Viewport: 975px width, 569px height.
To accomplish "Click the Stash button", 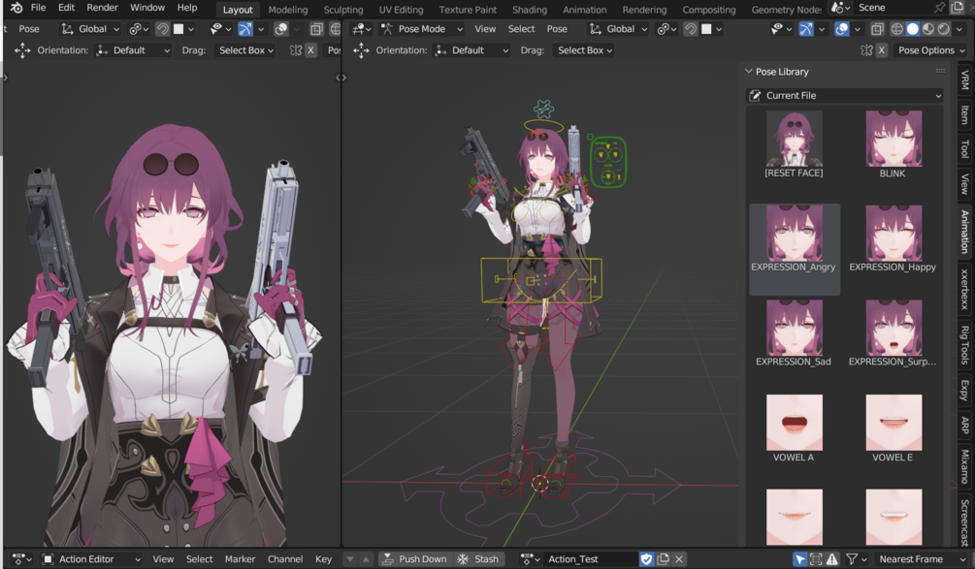I will click(x=478, y=559).
